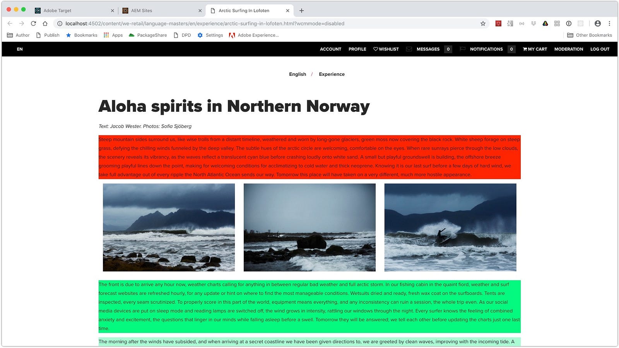Open PROFILE in site navigation
Image resolution: width=619 pixels, height=348 pixels.
click(357, 49)
